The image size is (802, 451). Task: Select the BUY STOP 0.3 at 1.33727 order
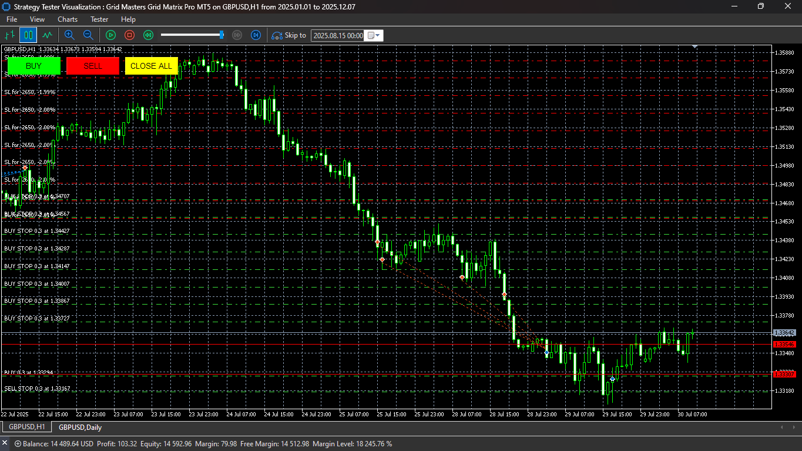pos(37,318)
